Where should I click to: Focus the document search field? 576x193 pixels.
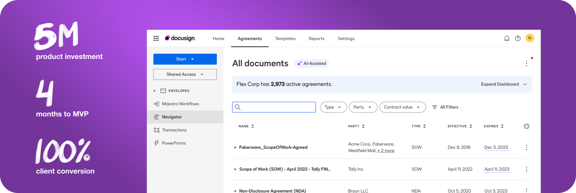[x=274, y=107]
